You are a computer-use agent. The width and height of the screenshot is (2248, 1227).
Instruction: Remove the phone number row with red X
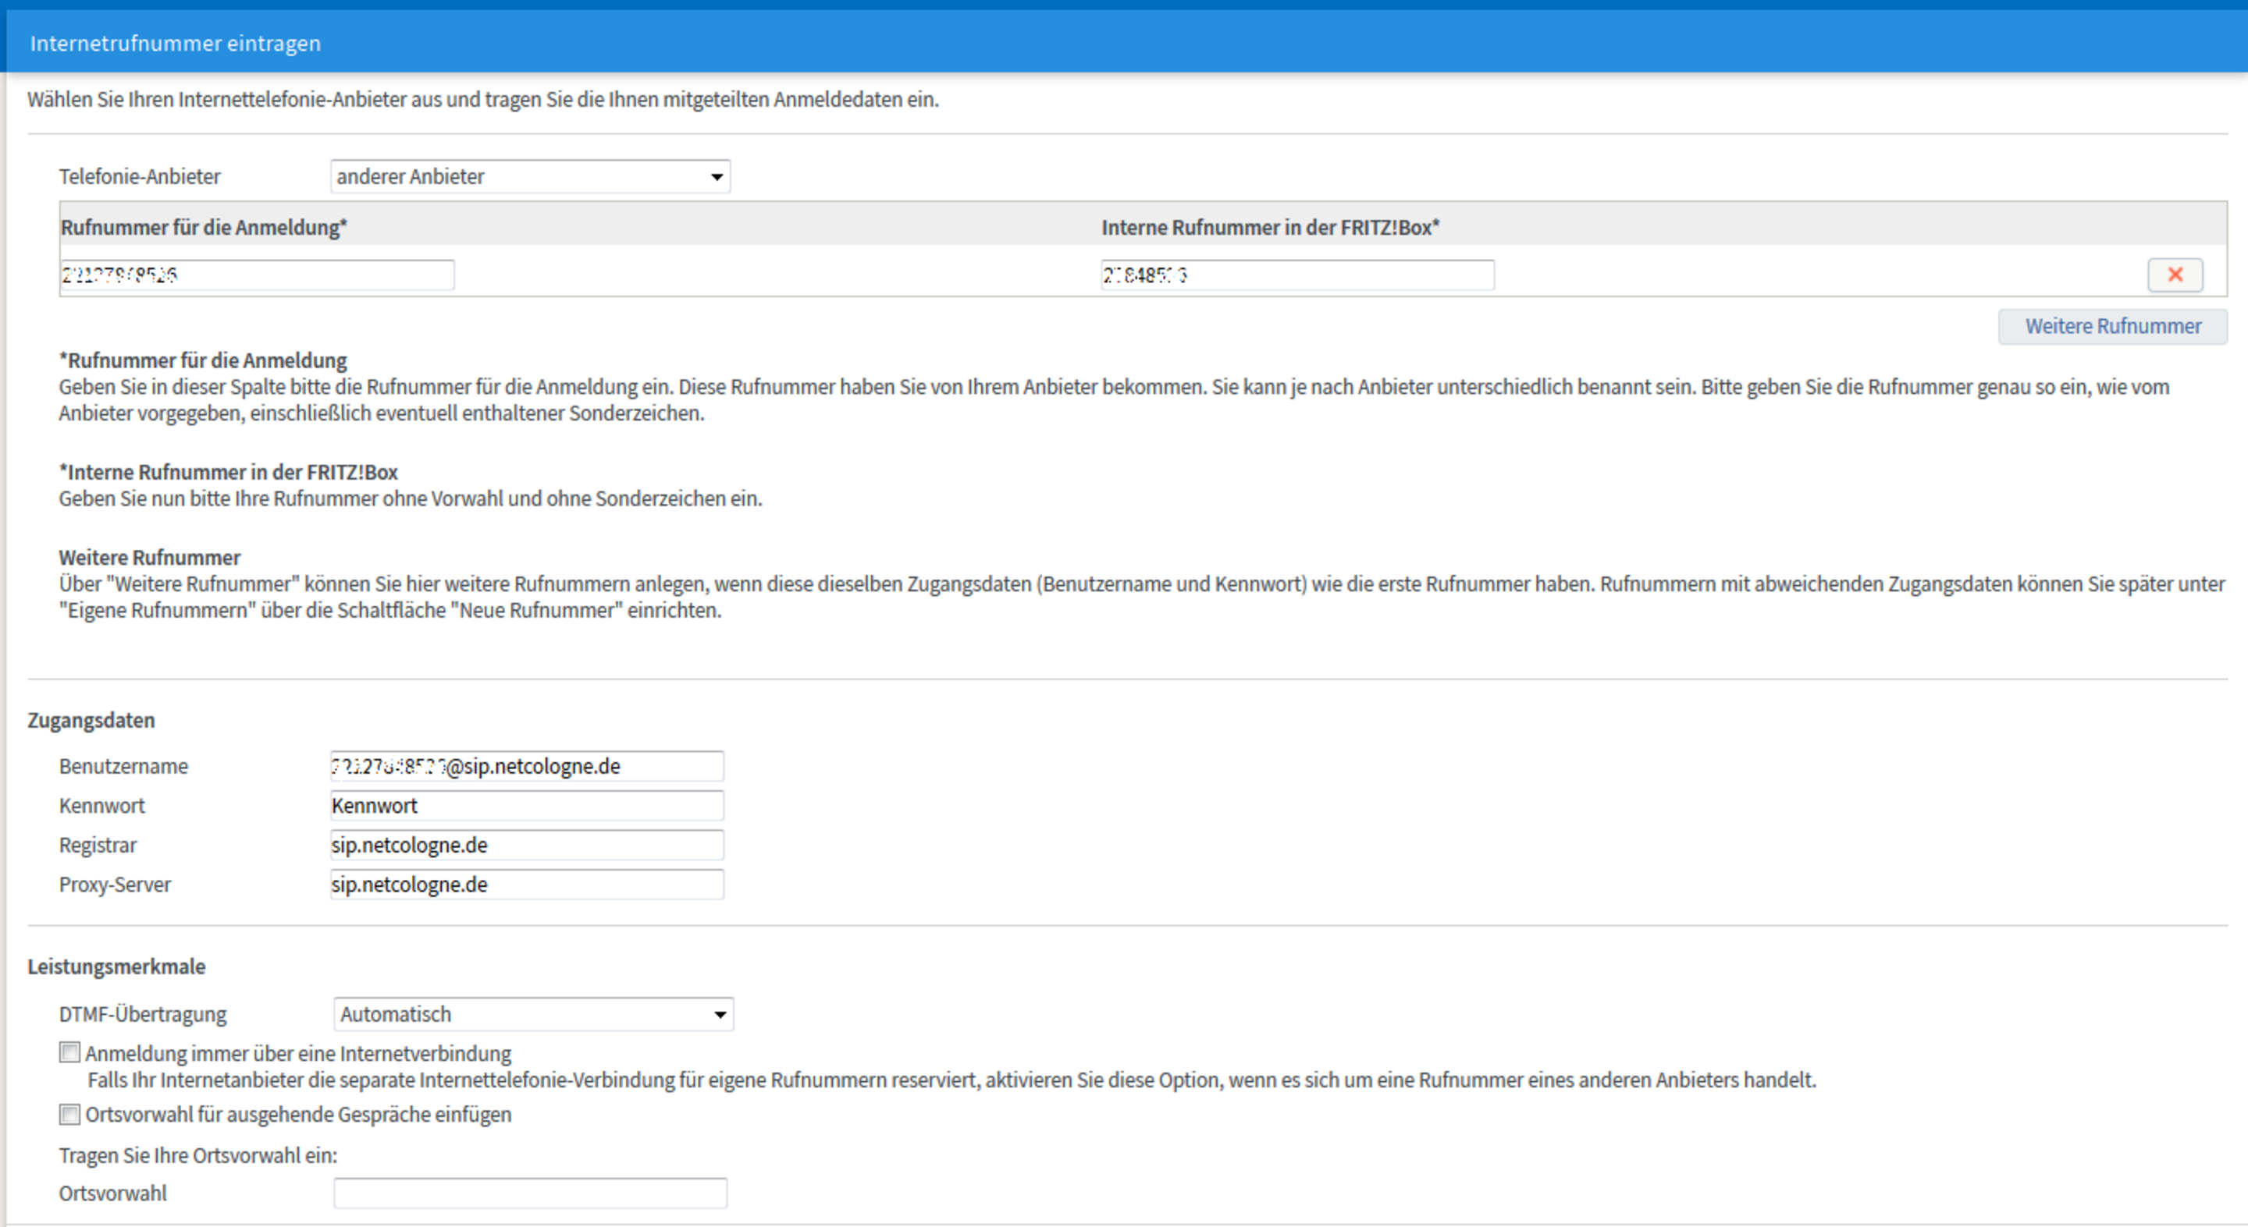click(x=2175, y=275)
